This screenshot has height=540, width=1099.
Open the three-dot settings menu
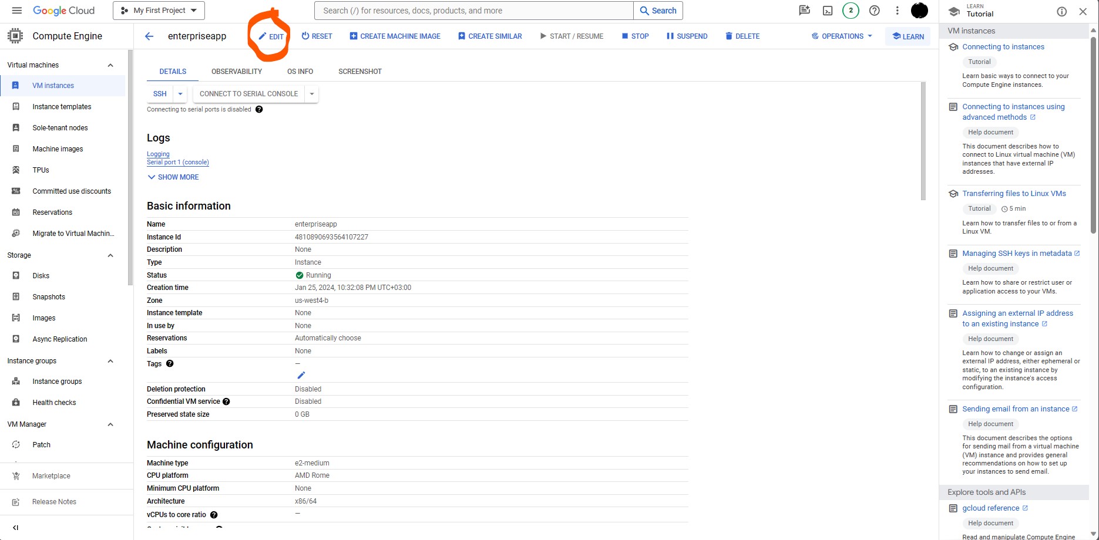tap(897, 11)
